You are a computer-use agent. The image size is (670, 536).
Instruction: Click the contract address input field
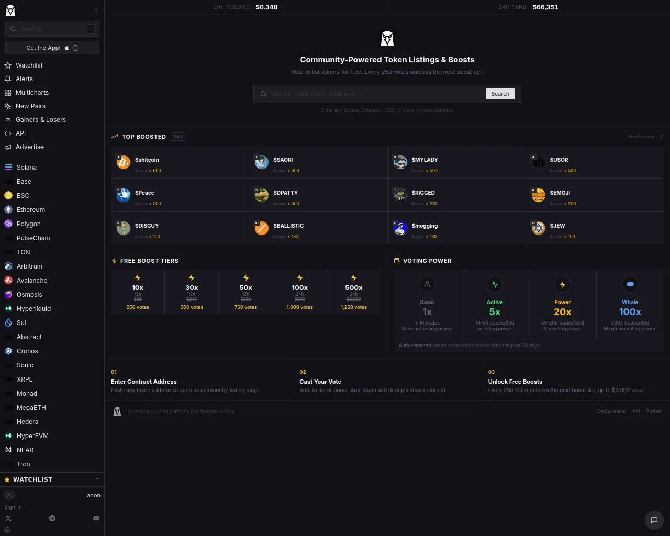pos(377,94)
